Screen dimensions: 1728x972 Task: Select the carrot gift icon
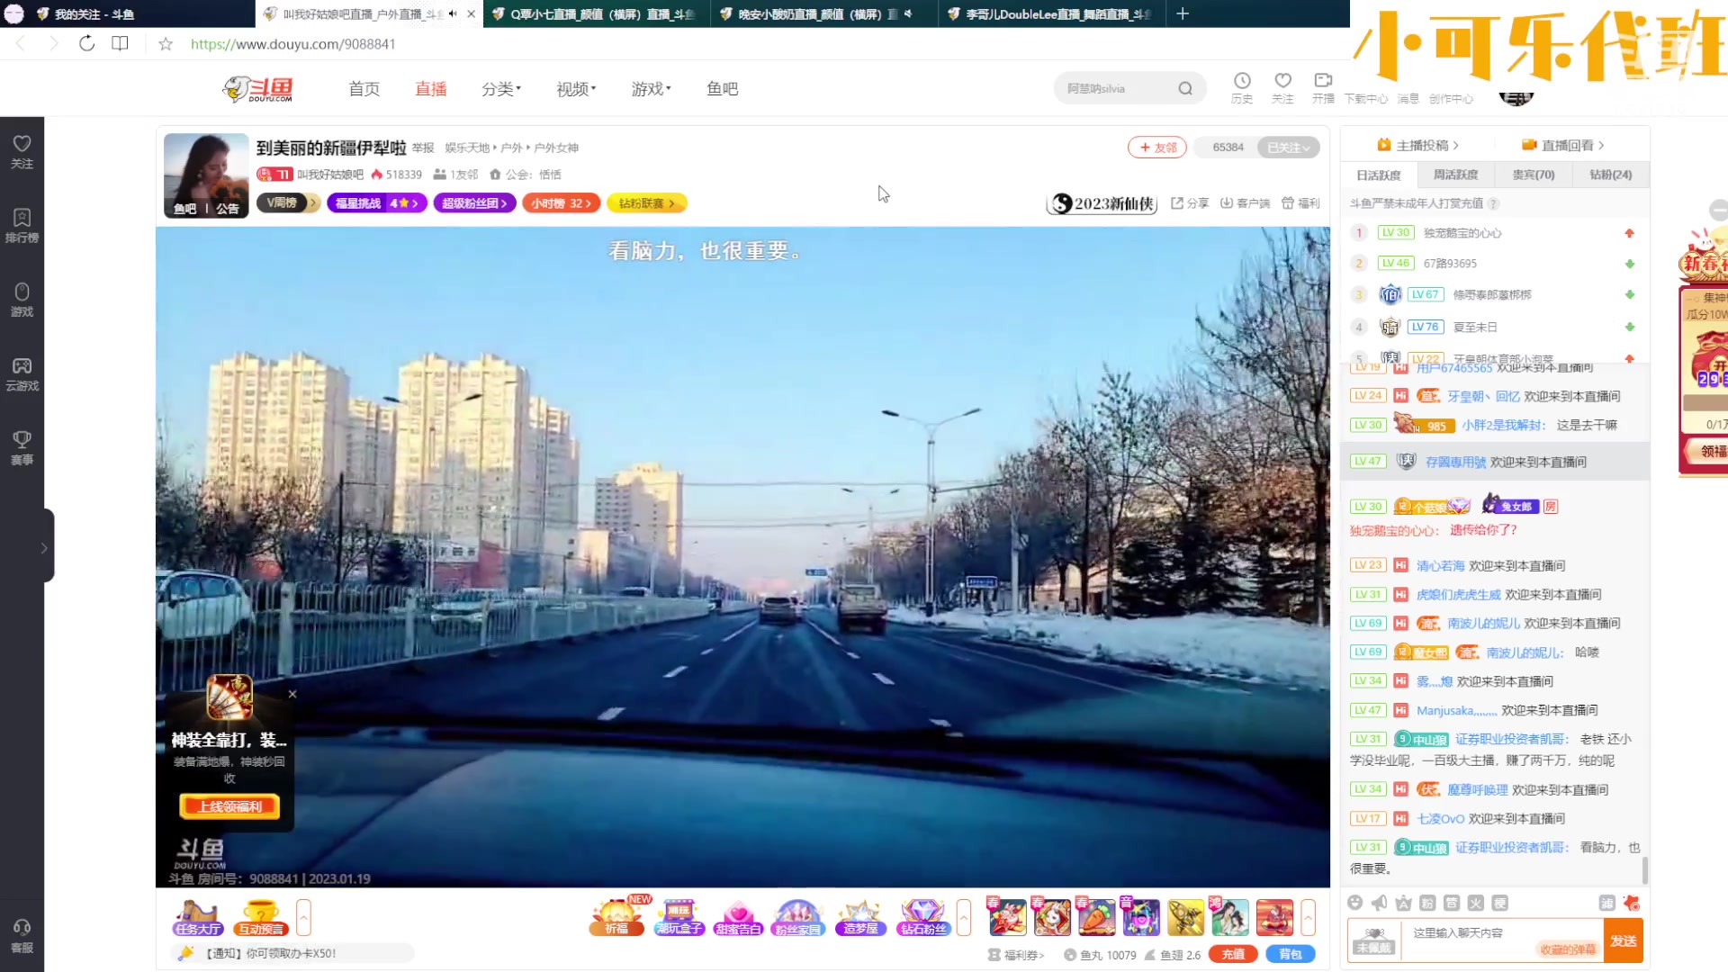[x=1096, y=918]
